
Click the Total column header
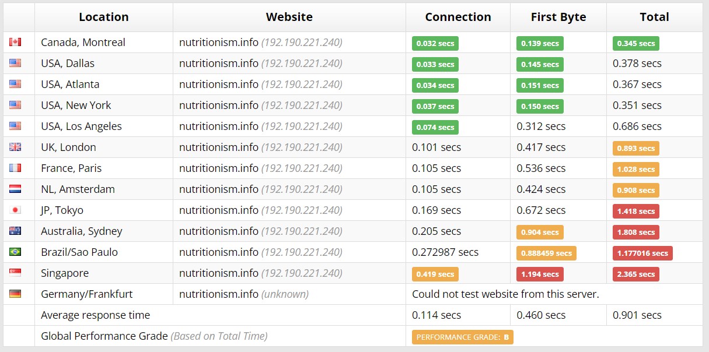[x=655, y=17]
